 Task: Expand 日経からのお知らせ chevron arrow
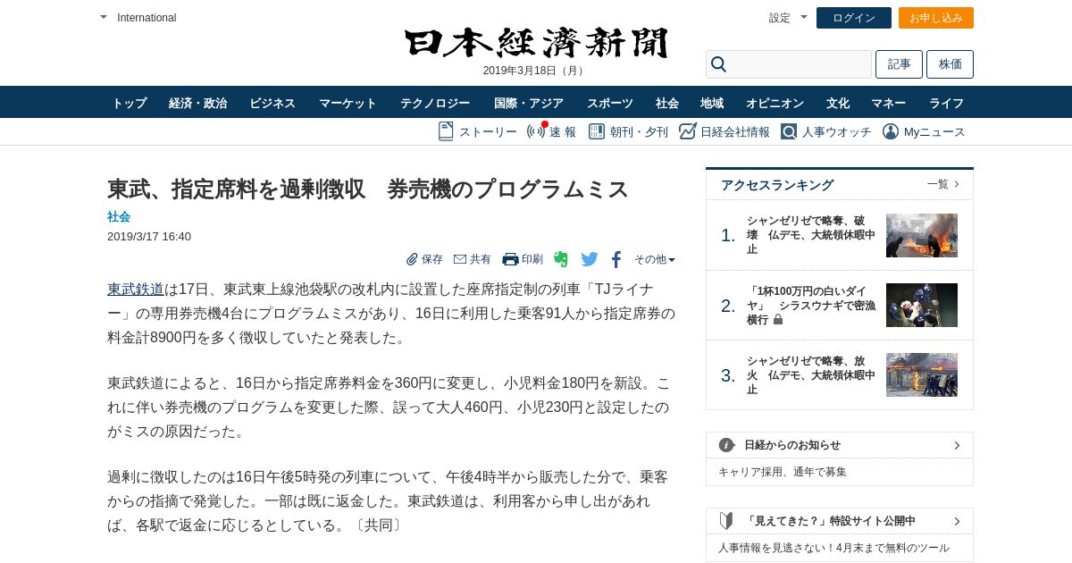pos(957,445)
